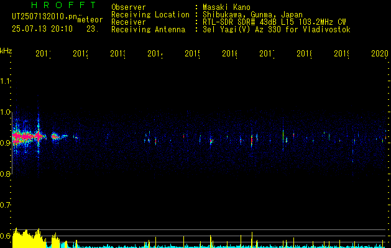This screenshot has width=391, height=248.
Task: Click the 'Observer' field label
Action: tap(129, 7)
